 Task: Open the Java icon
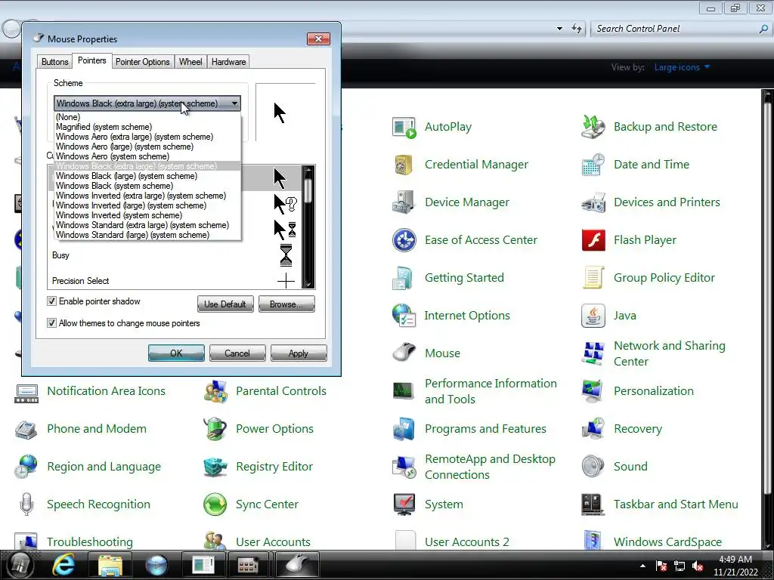click(x=593, y=316)
